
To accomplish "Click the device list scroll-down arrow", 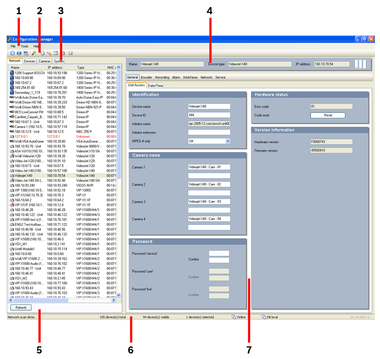I will tap(118, 295).
